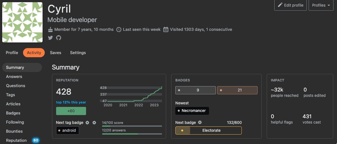Click the cake icon by Member for
The height and width of the screenshot is (144, 337).
(x=50, y=29)
